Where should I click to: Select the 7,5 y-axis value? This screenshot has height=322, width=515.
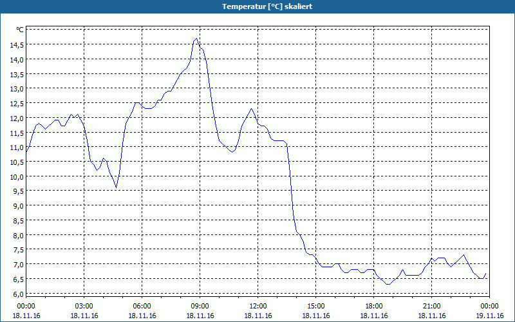19,250
